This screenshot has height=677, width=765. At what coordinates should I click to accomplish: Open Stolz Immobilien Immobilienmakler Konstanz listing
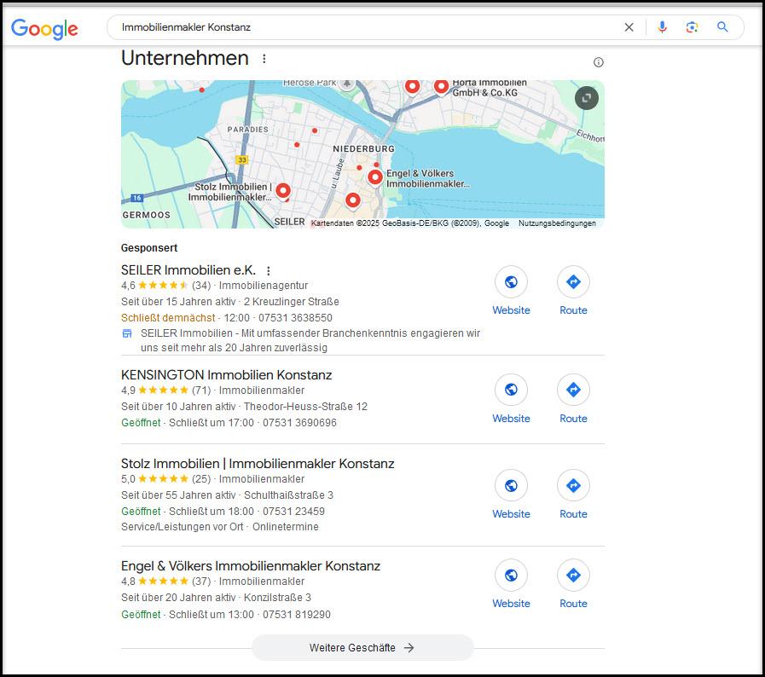click(258, 464)
